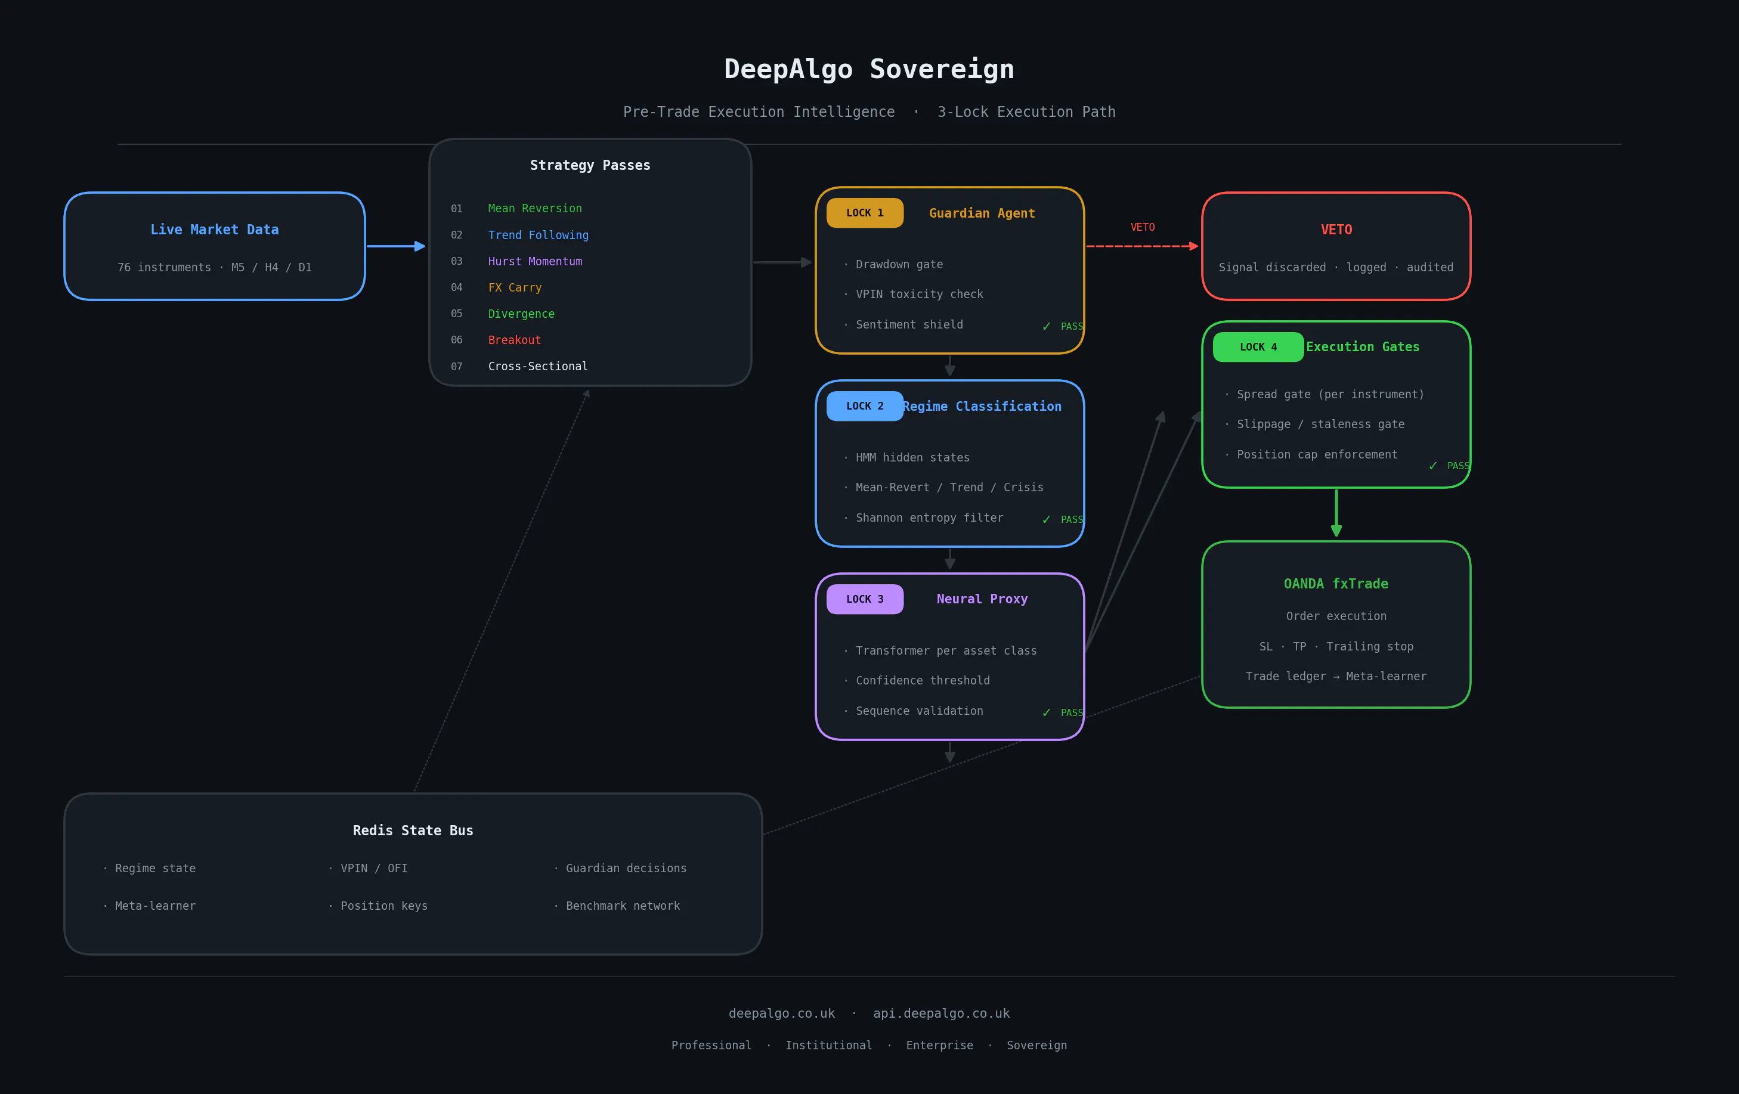
Task: Click Regime state in Redis State Bus
Action: (154, 869)
